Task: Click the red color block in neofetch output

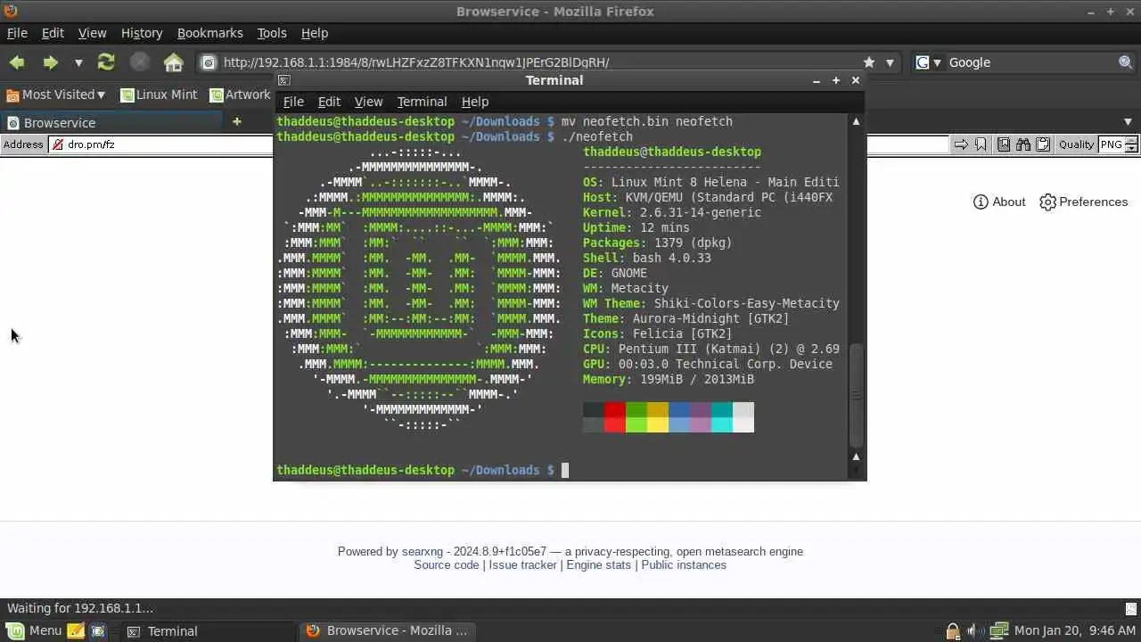Action: (615, 417)
